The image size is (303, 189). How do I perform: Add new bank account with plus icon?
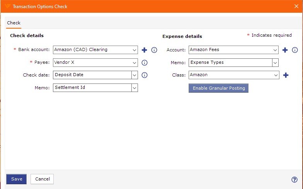click(x=145, y=50)
